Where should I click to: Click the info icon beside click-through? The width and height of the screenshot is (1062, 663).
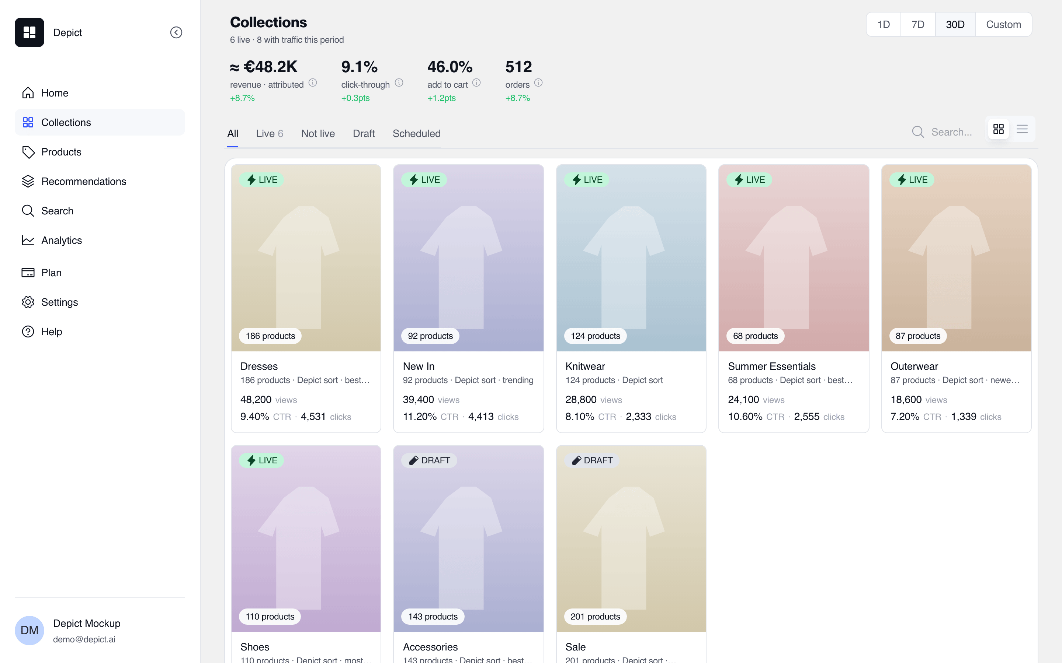pyautogui.click(x=399, y=83)
